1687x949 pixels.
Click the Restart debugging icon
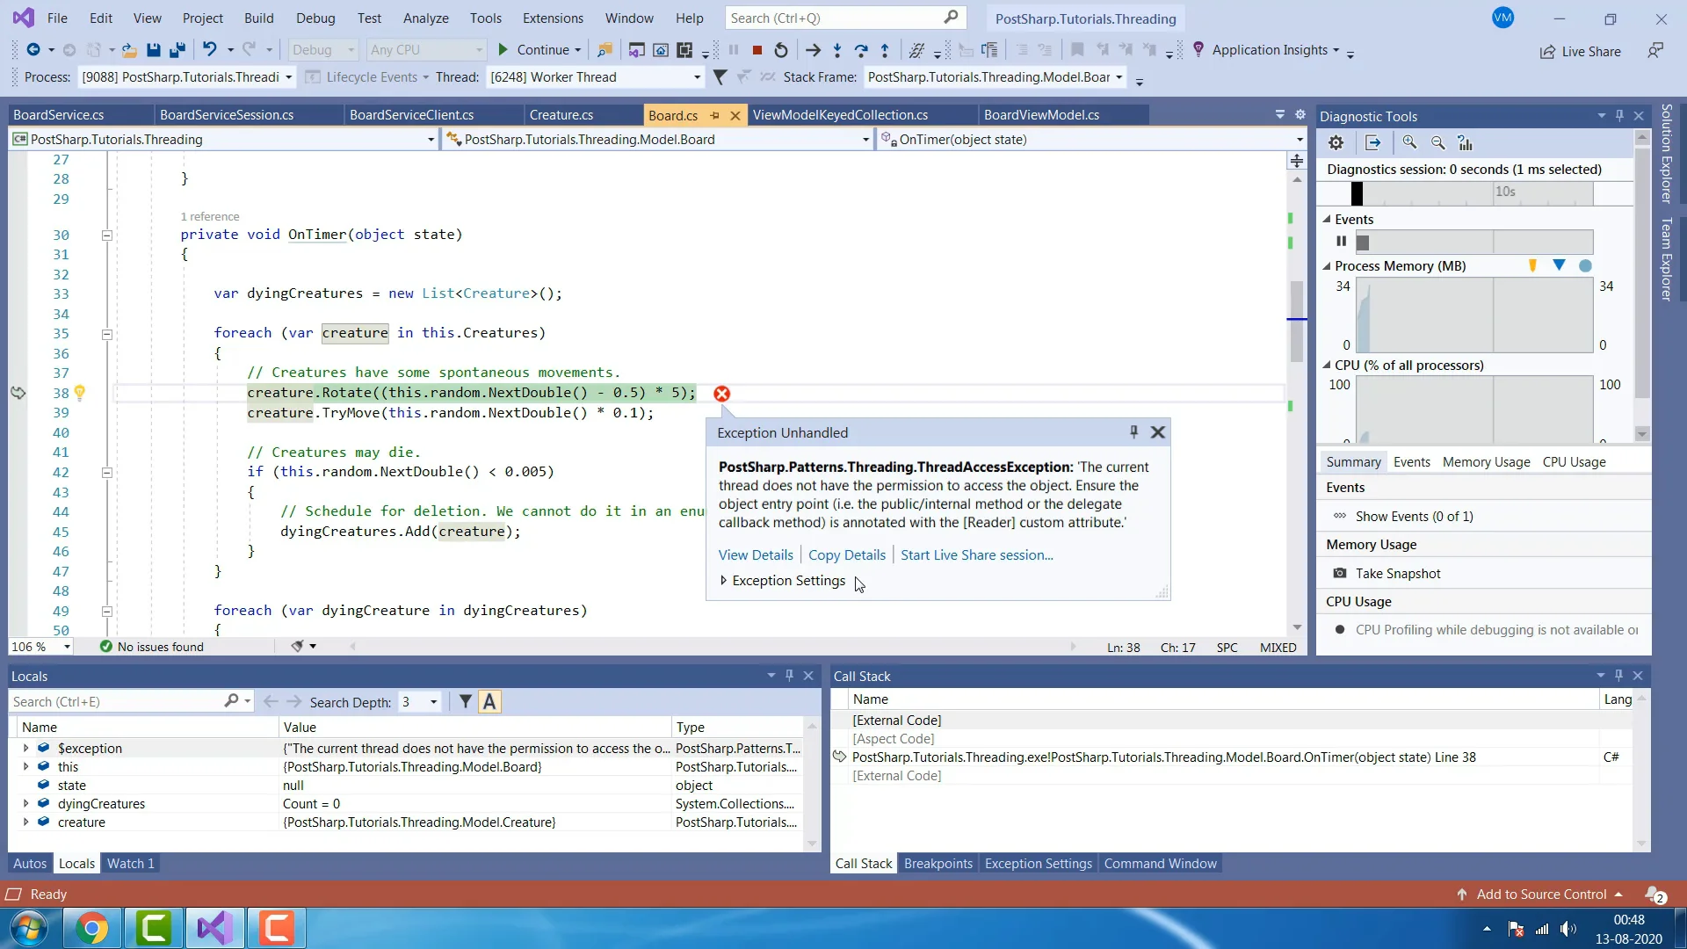781,50
